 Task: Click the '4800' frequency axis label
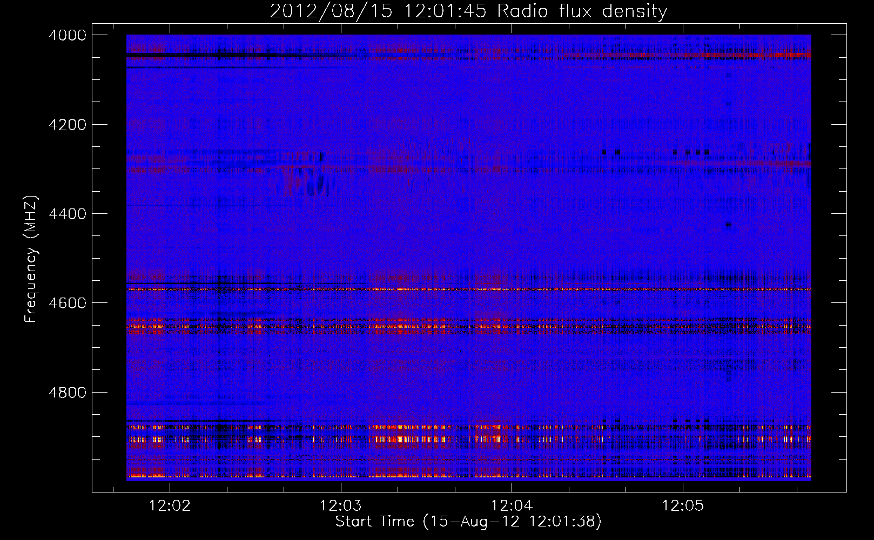tap(68, 393)
